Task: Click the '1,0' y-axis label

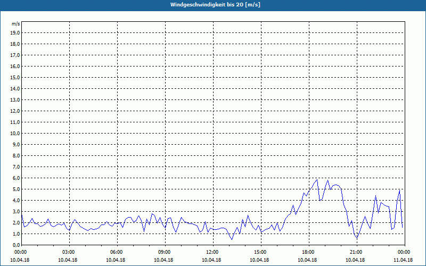Action: click(17, 234)
